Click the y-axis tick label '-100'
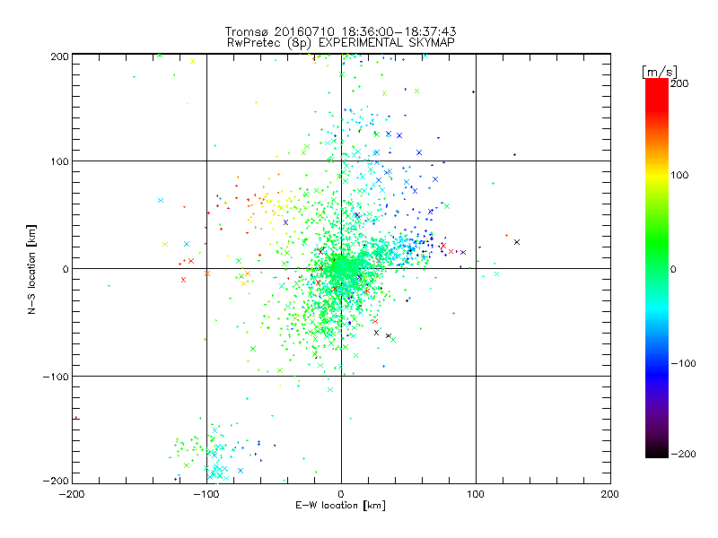 (56, 377)
